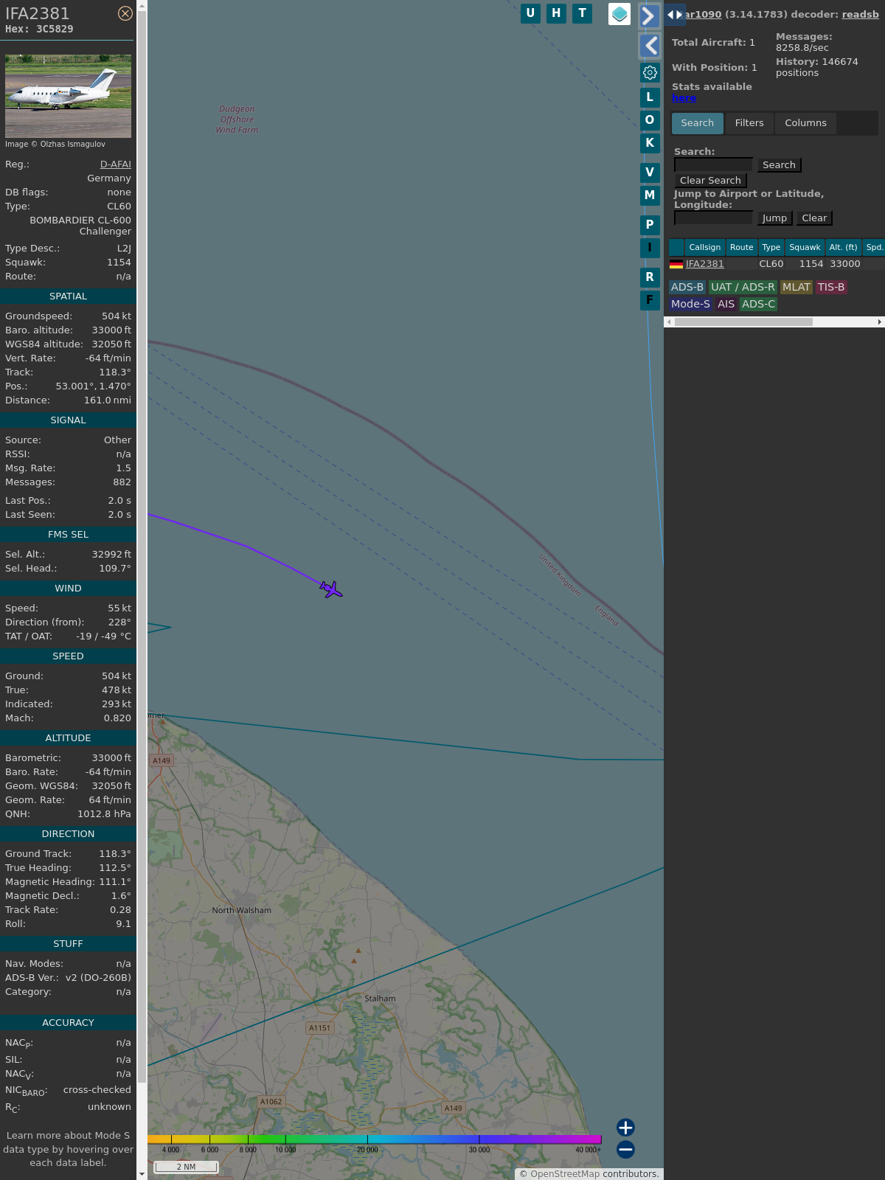Click the settings gear icon on map
Image resolution: width=885 pixels, height=1180 pixels.
click(x=650, y=72)
